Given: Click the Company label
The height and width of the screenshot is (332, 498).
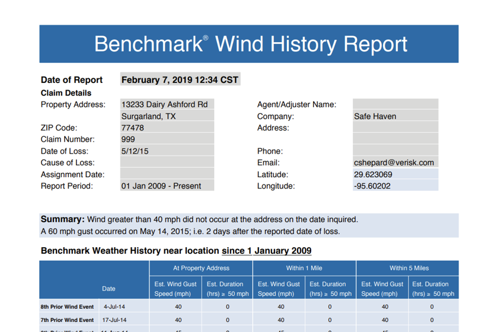Looking at the screenshot, I should pos(275,116).
